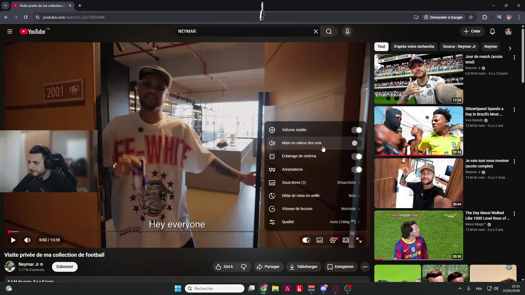The width and height of the screenshot is (525, 295).
Task: Toggle autoplay switch in player controls
Action: (306, 240)
